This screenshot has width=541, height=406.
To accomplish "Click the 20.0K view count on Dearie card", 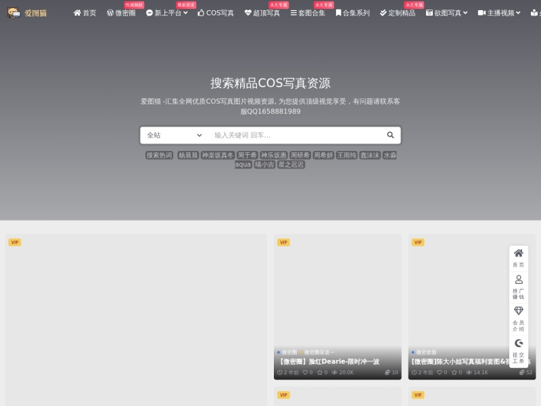I will click(x=343, y=372).
